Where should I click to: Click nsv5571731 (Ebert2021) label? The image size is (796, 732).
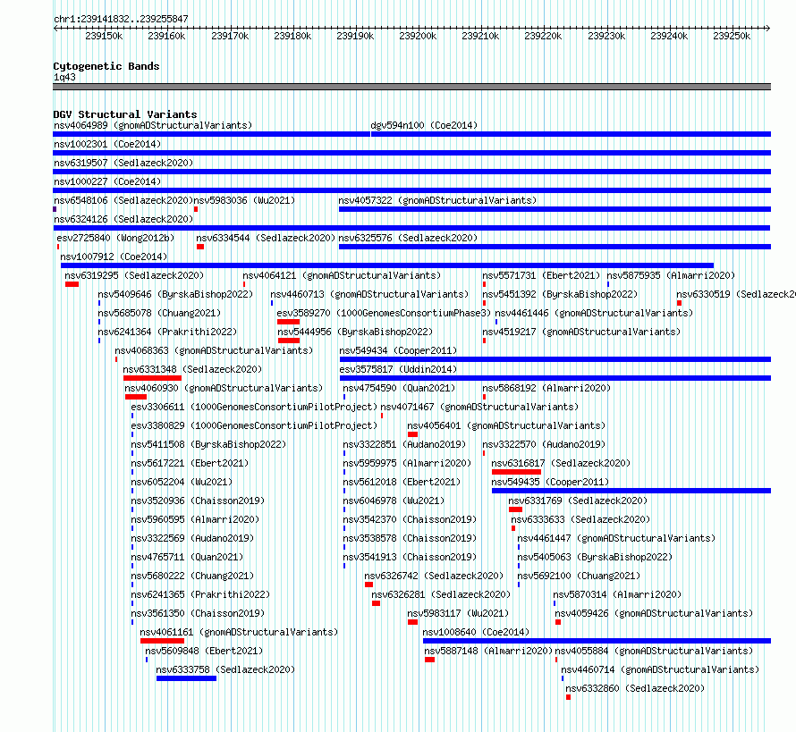pos(541,275)
